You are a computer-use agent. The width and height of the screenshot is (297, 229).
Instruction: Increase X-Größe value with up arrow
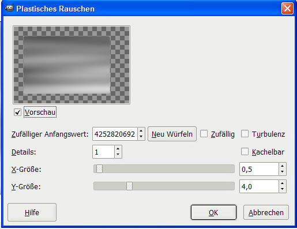[x=282, y=166]
